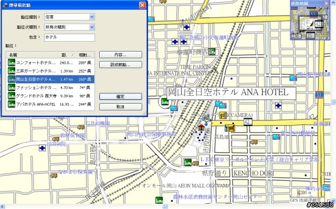Click the school bus icon east of 高島屋
336x209 pixels.
pyautogui.click(x=254, y=142)
